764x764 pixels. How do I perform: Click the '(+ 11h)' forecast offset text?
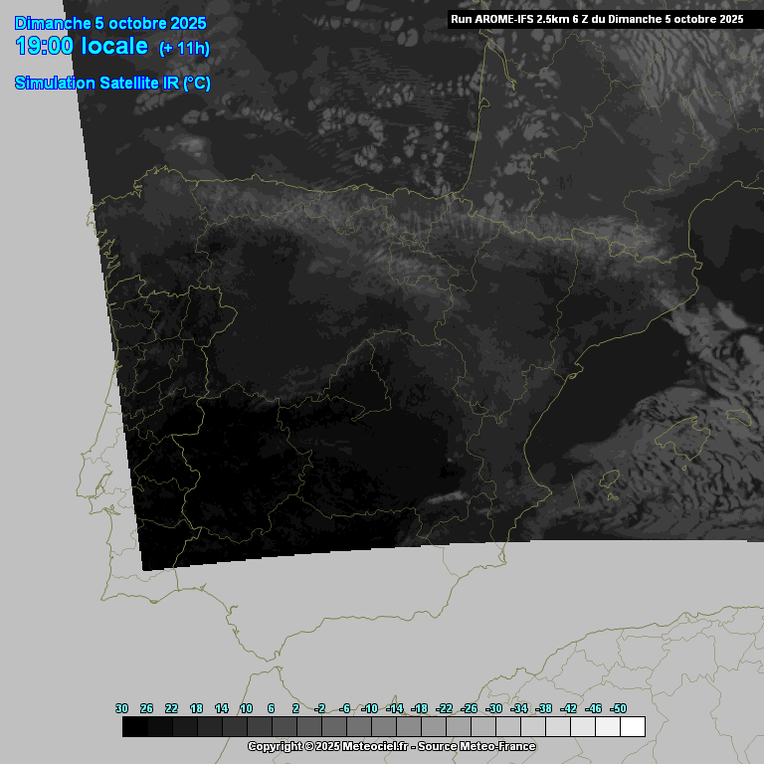184,49
